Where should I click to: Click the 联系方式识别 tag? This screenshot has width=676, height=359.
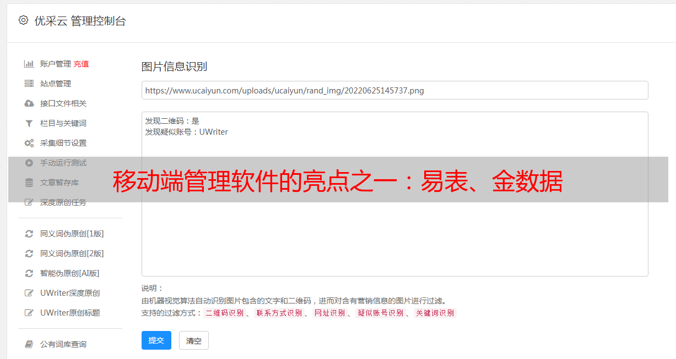tap(279, 313)
